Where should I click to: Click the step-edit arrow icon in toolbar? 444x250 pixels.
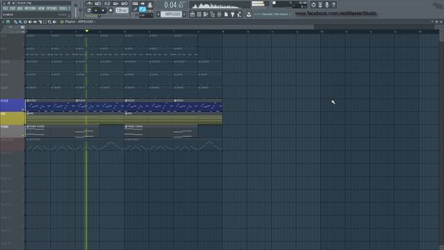[142, 3]
